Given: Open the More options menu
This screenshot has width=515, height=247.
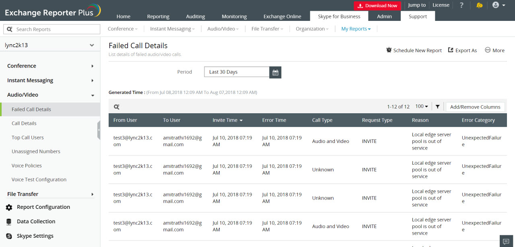Looking at the screenshot, I should [495, 50].
